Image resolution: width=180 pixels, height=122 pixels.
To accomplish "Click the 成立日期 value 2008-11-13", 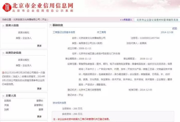I will 85,48.
